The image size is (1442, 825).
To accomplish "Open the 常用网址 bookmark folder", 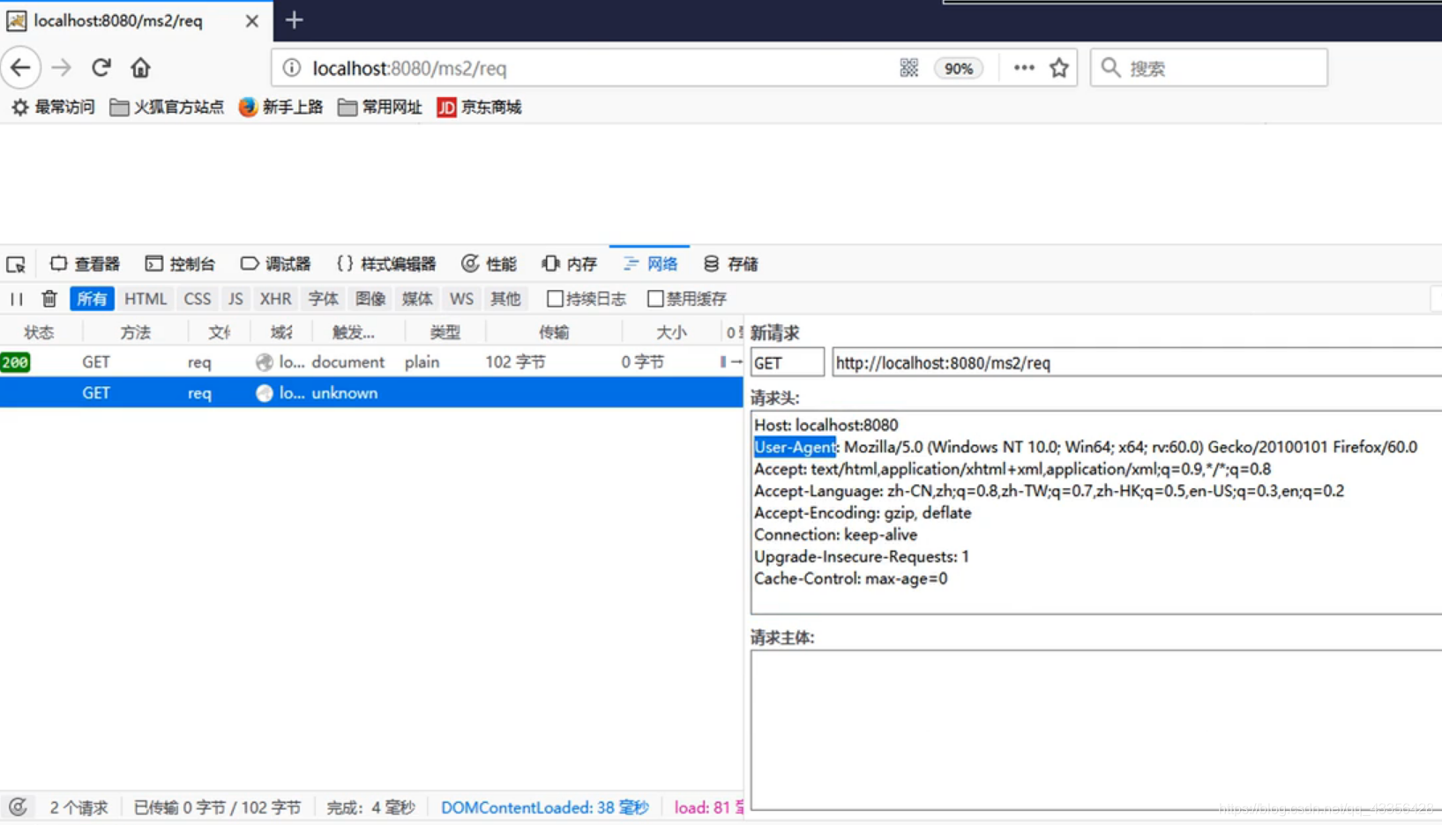I will [380, 108].
